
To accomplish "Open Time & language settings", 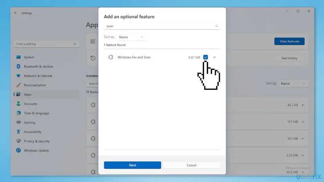I will pyautogui.click(x=36, y=113).
